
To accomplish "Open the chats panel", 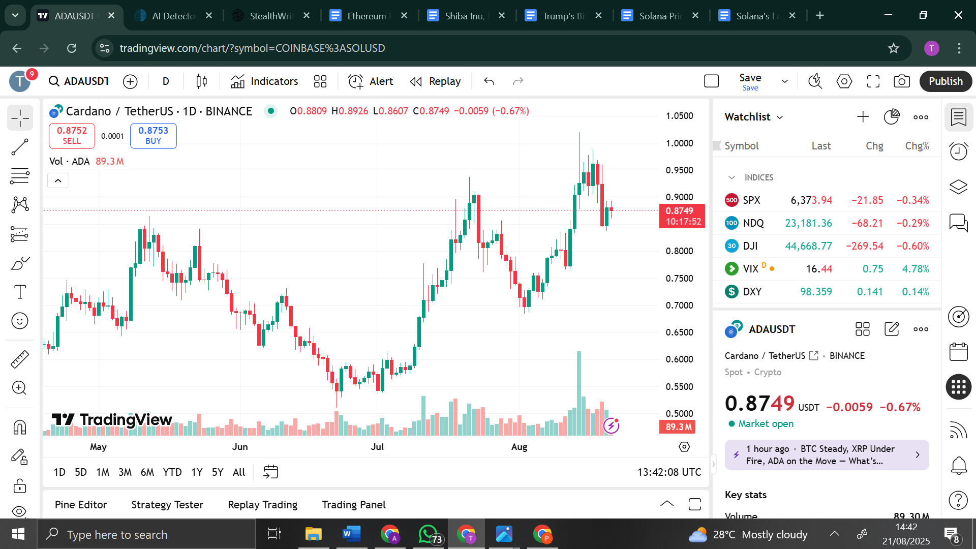I will 958,223.
